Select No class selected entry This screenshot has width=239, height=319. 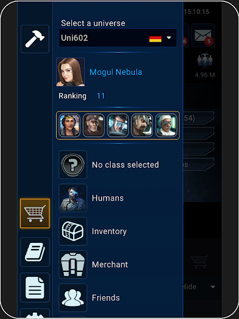(x=125, y=165)
